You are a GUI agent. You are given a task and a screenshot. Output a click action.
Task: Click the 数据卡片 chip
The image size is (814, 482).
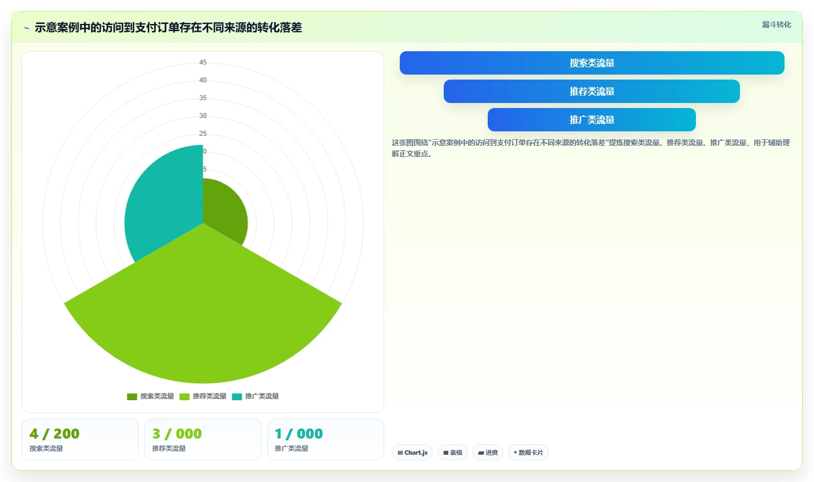(528, 453)
